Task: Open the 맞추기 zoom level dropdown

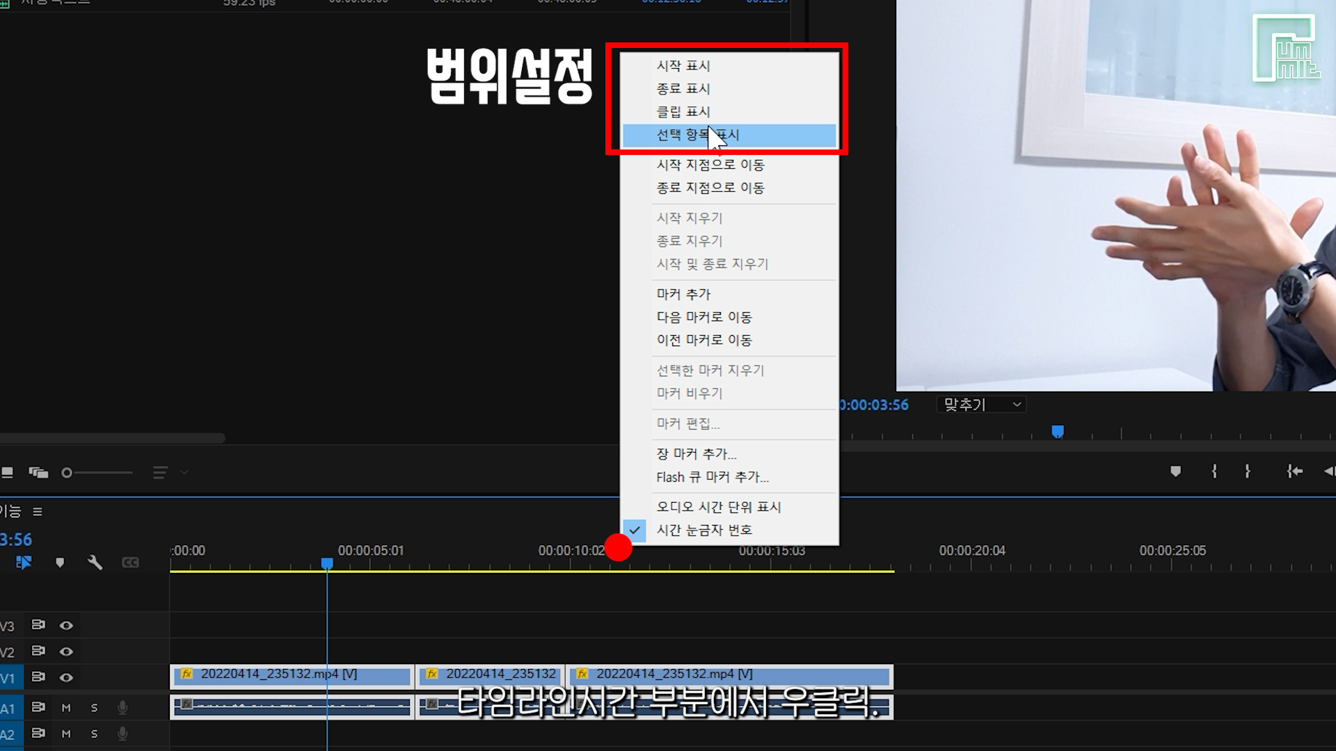Action: (x=981, y=405)
